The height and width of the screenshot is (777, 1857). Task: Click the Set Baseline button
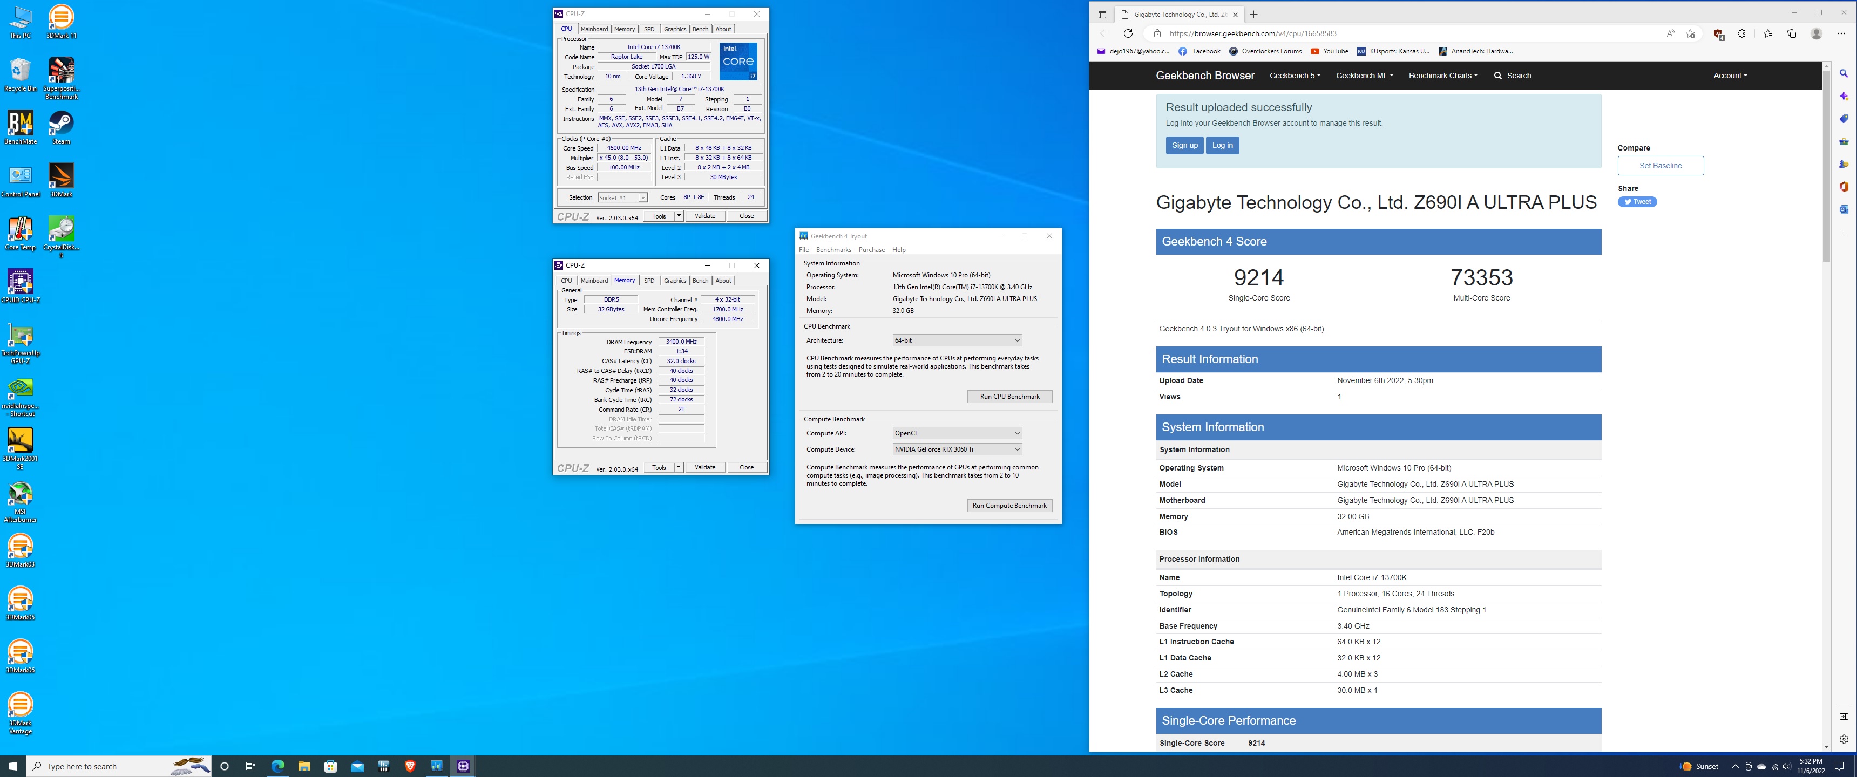(1660, 166)
